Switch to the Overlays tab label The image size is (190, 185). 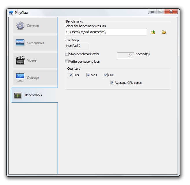33,78
